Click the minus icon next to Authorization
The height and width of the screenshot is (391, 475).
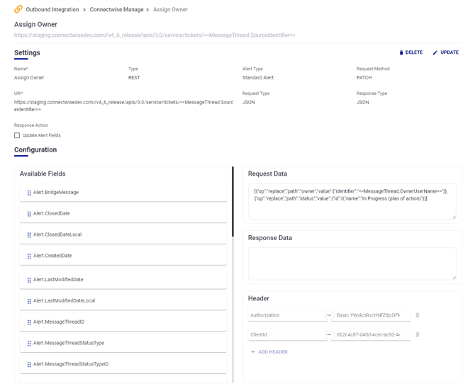329,315
